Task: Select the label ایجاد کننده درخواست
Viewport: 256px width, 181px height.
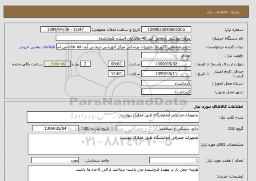Action: [224, 47]
